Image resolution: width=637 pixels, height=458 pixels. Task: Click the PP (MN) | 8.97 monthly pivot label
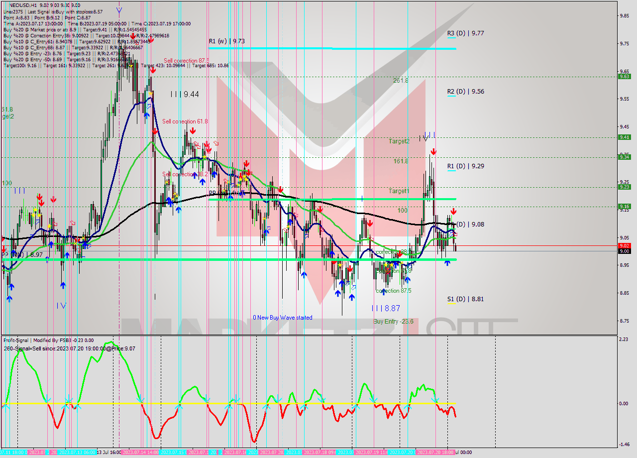point(22,254)
